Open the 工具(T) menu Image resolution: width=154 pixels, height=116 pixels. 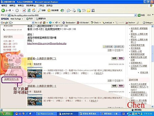(41, 6)
